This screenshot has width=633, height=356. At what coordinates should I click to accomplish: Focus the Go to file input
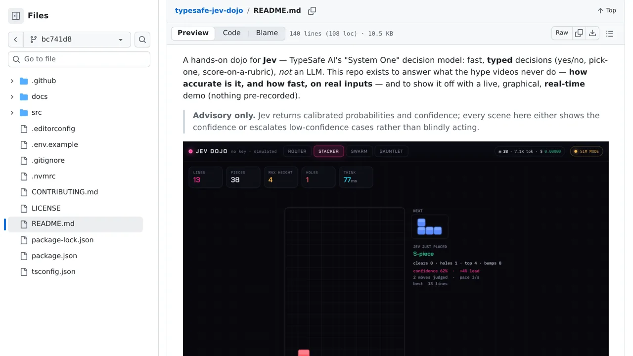(79, 59)
